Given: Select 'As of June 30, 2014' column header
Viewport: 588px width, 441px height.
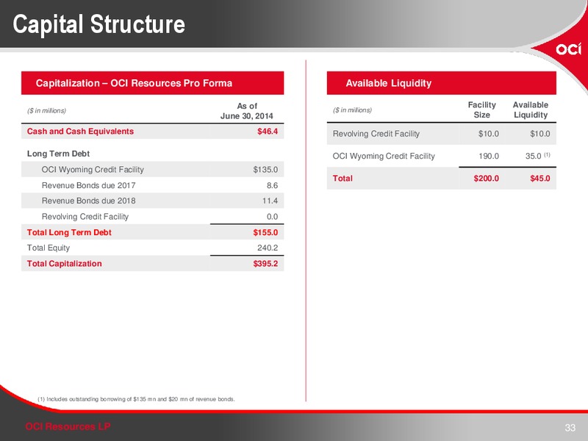Looking at the screenshot, I should tap(247, 111).
